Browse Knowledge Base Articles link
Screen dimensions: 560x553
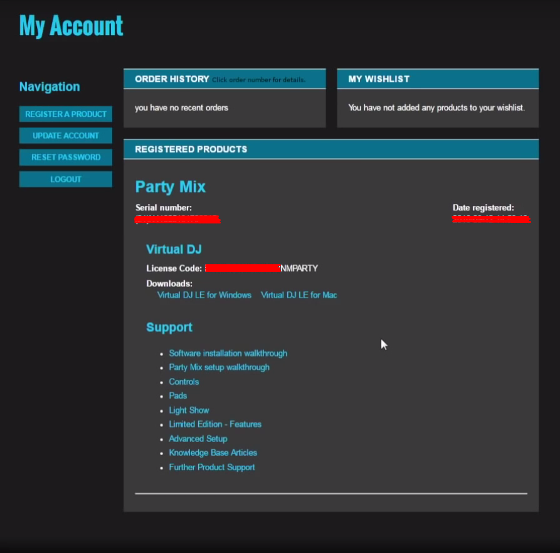pyautogui.click(x=213, y=453)
